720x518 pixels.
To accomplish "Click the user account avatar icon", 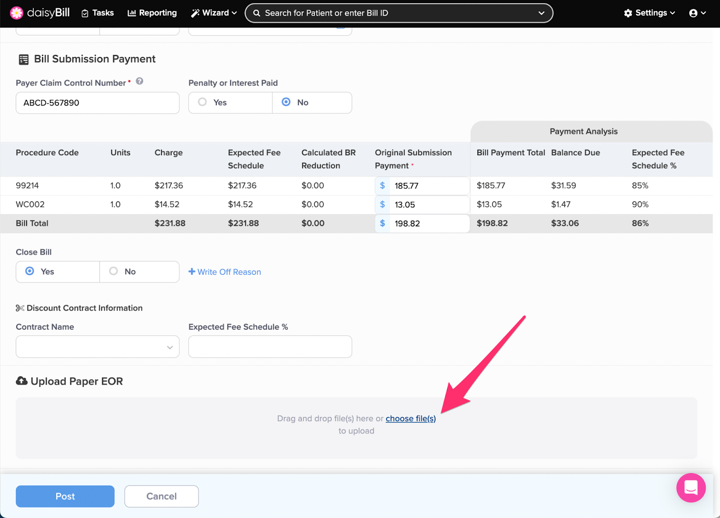I will click(x=693, y=13).
